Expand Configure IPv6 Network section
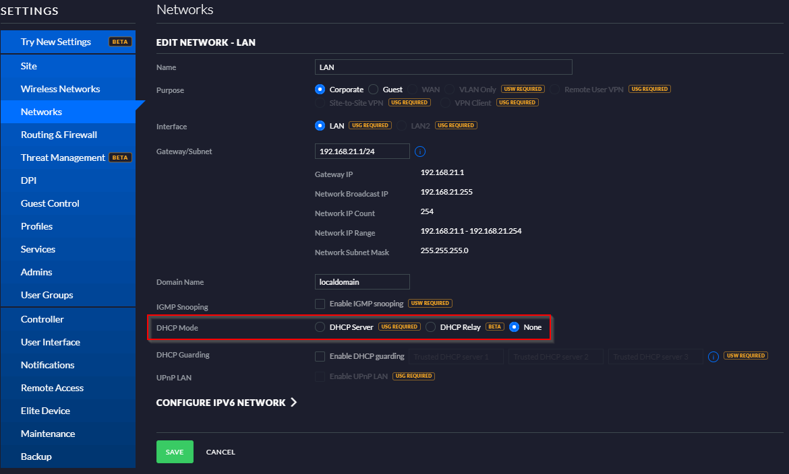Screen dimensions: 789x474 (227, 403)
